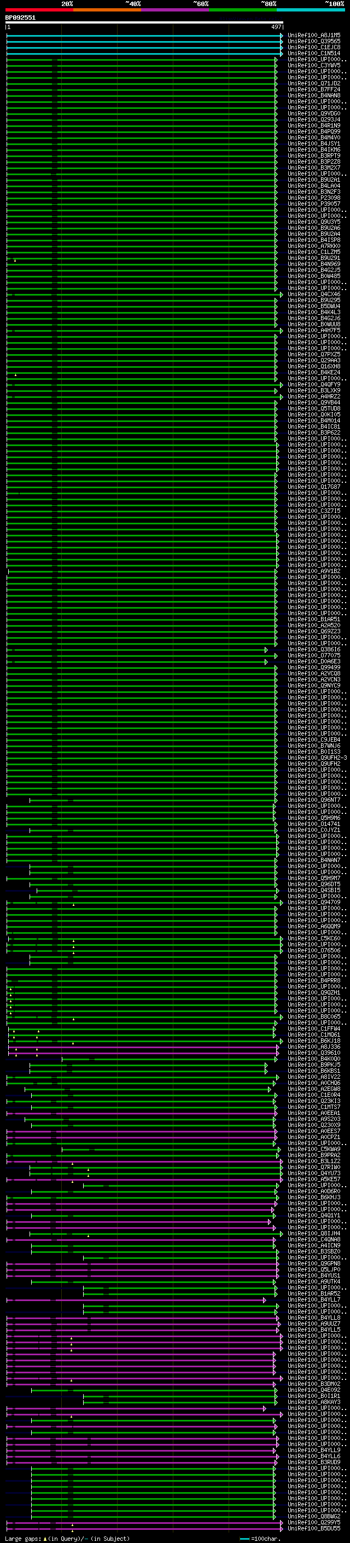Click the red 20% legend segment

click(x=39, y=10)
